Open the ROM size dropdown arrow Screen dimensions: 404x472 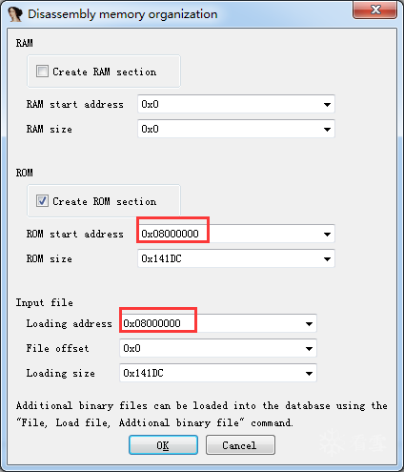[327, 258]
